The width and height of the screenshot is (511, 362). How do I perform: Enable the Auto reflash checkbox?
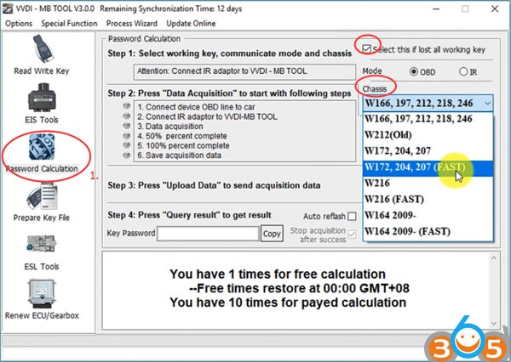point(352,217)
